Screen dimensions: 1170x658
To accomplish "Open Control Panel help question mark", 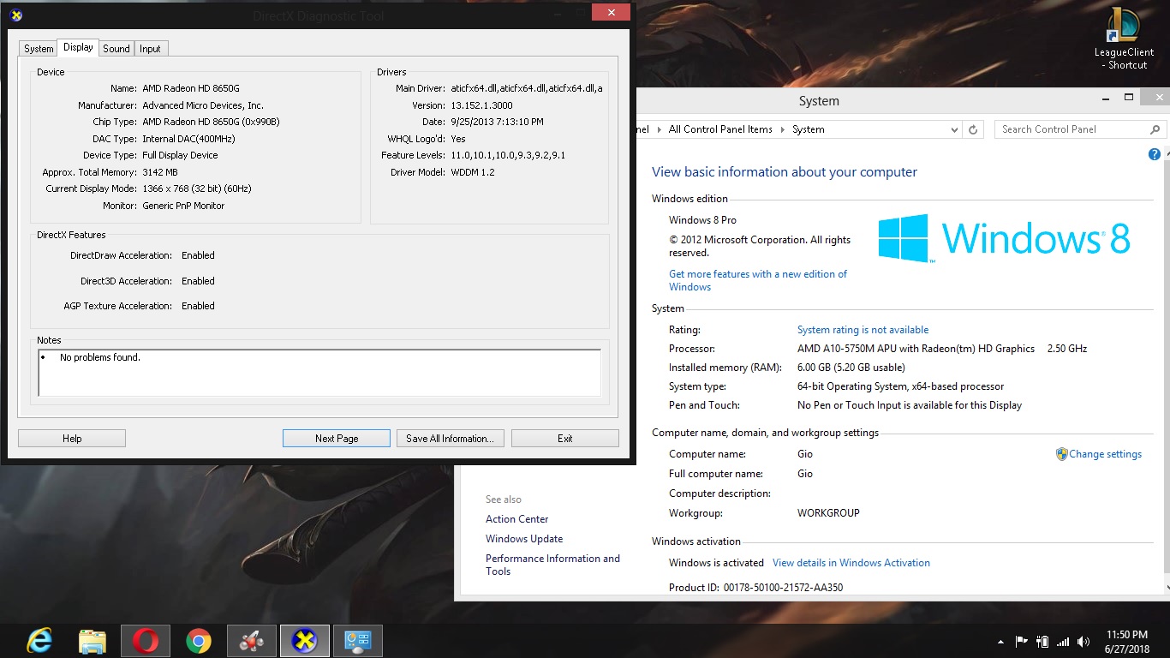I will coord(1154,154).
